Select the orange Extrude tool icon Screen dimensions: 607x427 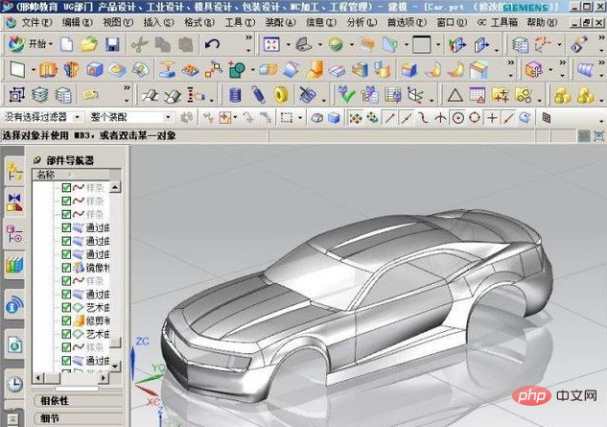pyautogui.click(x=48, y=70)
